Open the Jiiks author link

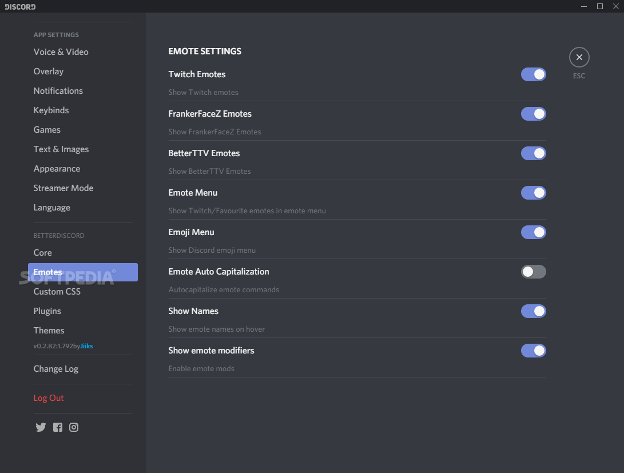click(x=87, y=346)
